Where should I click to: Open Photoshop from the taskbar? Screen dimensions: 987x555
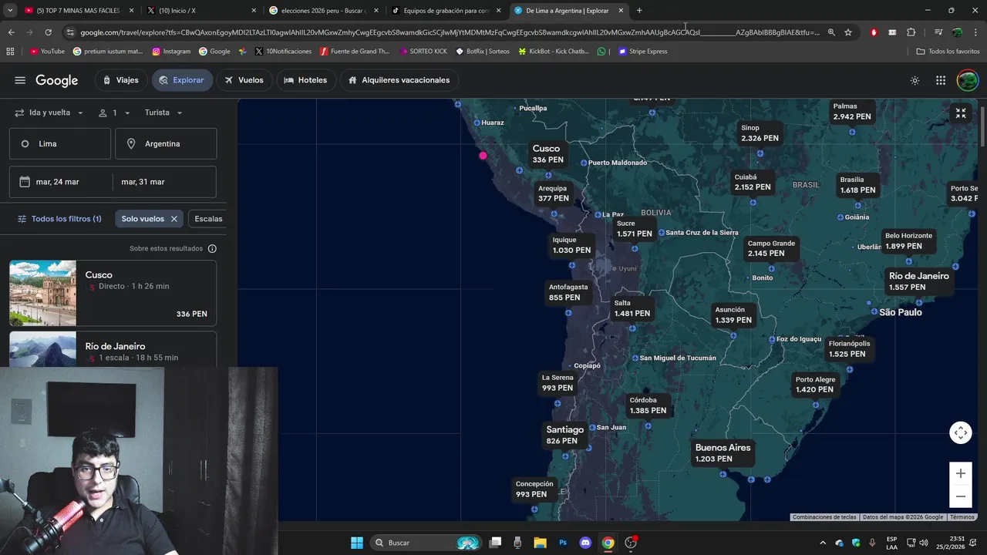[x=563, y=543]
